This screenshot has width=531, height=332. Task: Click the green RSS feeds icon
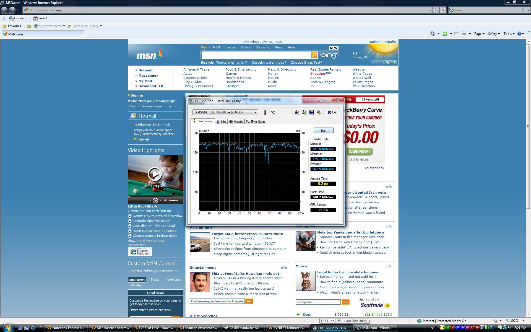coord(445,34)
